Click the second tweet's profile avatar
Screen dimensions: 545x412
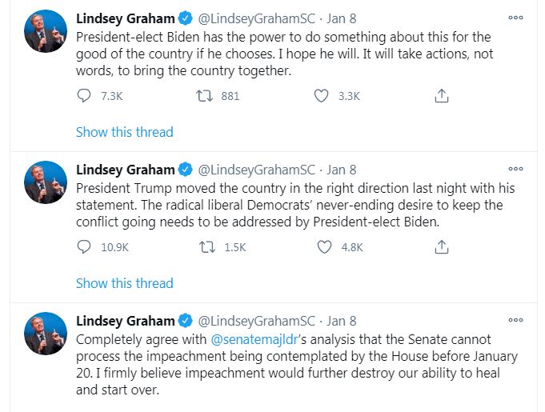click(46, 182)
